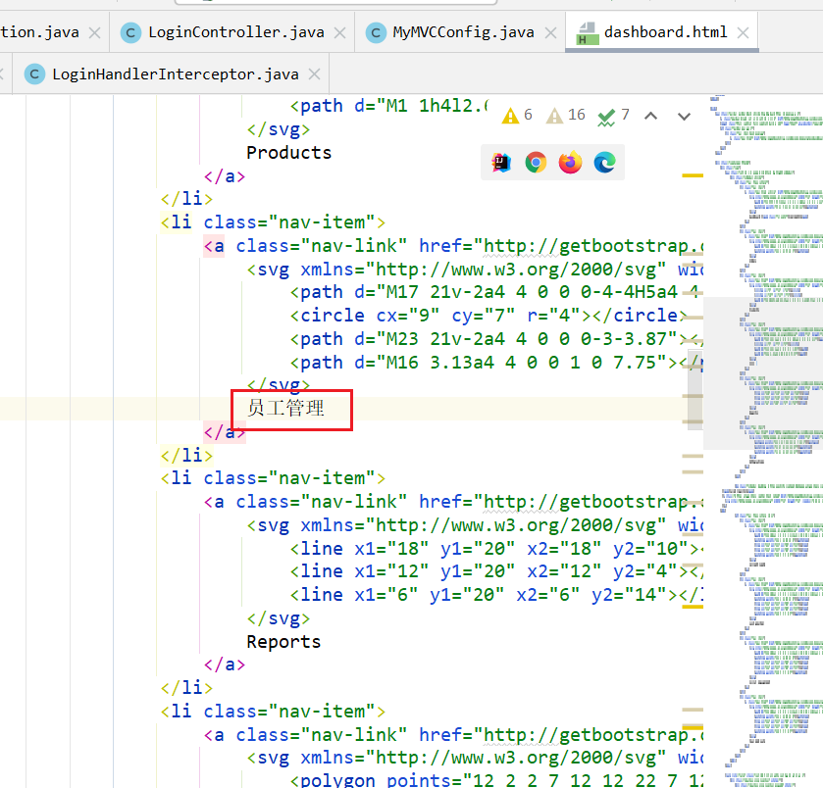Jump to previous highlighted problem arrow

click(x=649, y=116)
